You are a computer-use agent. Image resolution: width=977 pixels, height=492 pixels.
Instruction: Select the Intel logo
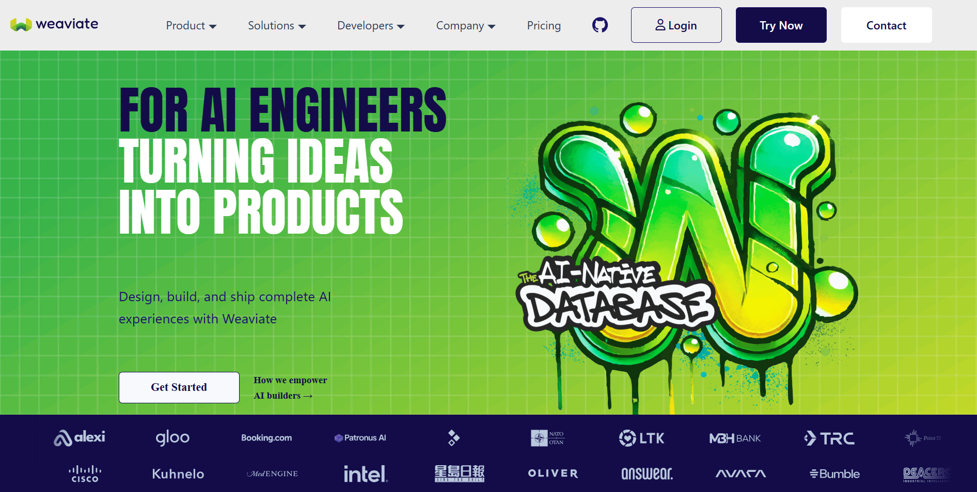[x=366, y=474]
